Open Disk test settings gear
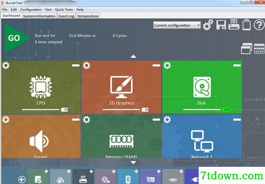This screenshot has width=265, height=184. [x=167, y=65]
